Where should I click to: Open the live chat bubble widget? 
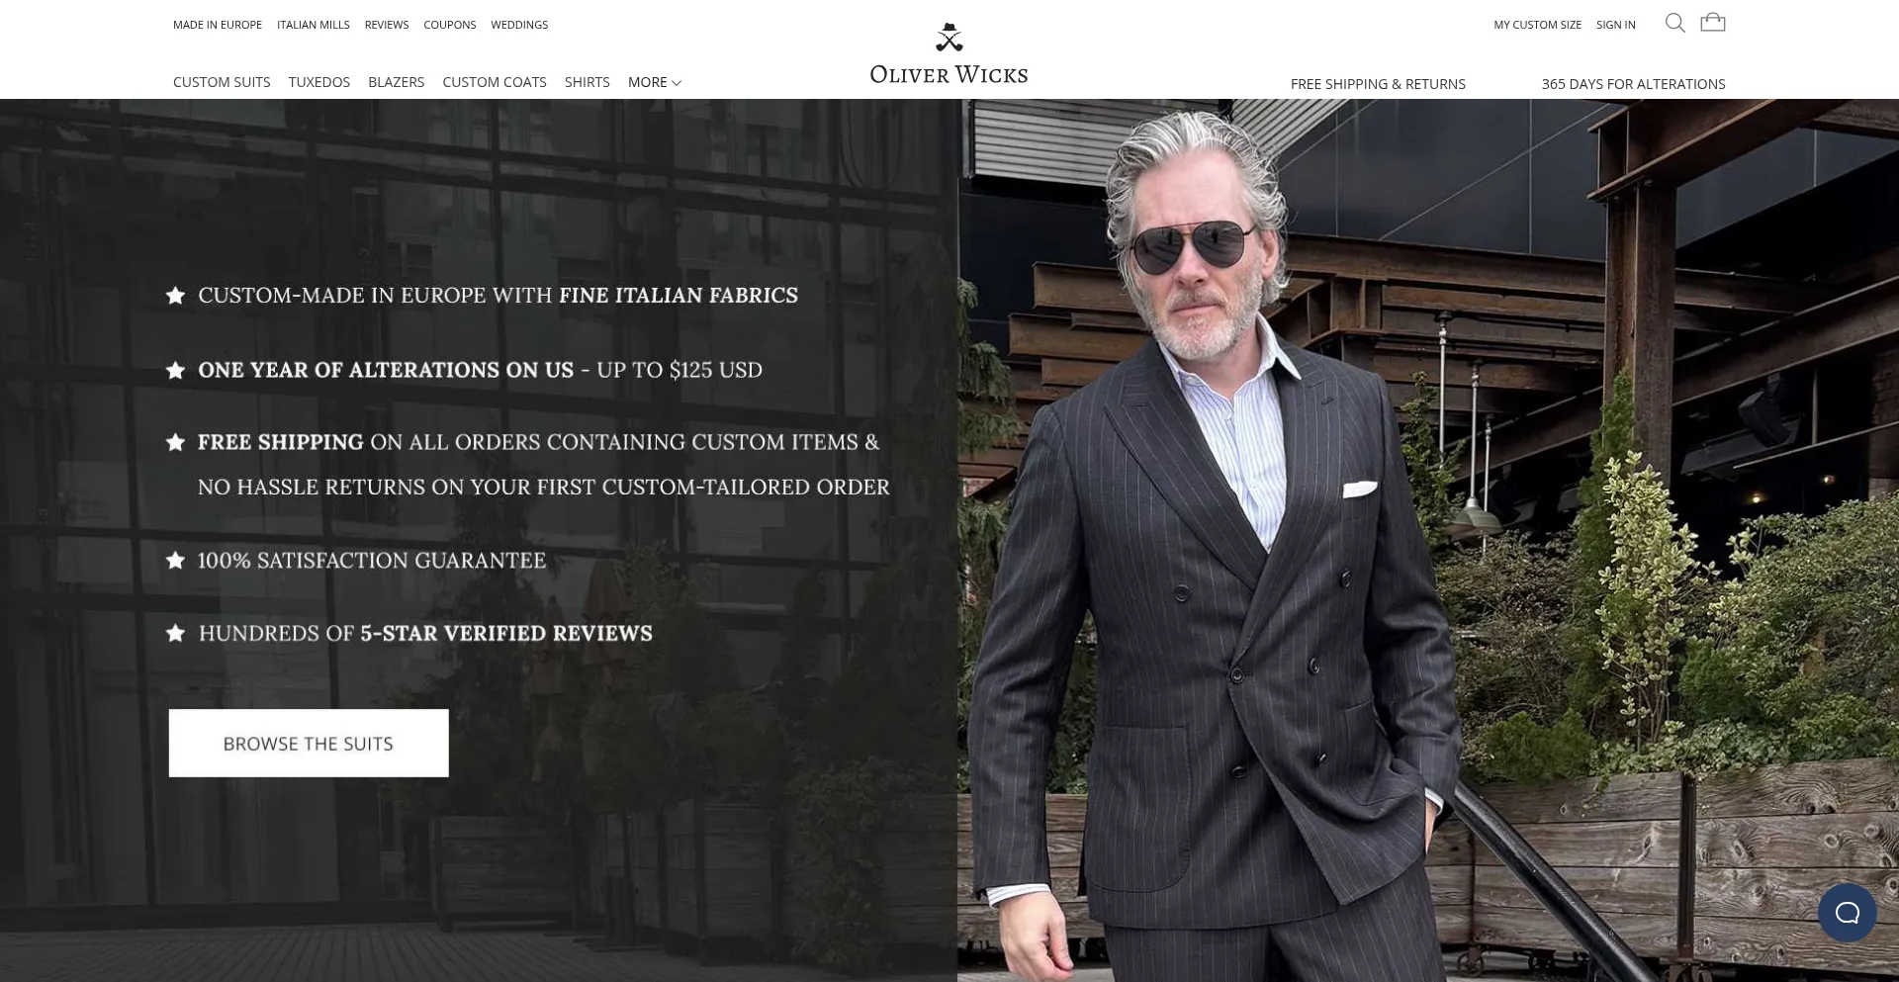[x=1847, y=912]
